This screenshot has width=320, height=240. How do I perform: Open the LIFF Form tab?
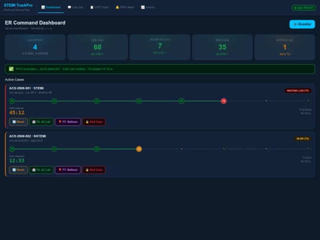pyautogui.click(x=100, y=7)
